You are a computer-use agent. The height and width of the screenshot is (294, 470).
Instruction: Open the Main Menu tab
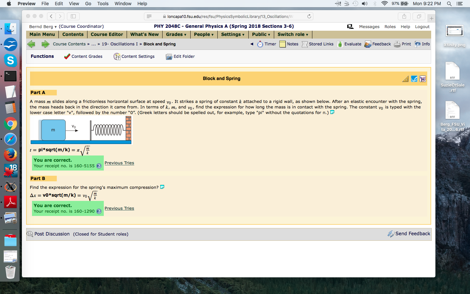pos(42,34)
